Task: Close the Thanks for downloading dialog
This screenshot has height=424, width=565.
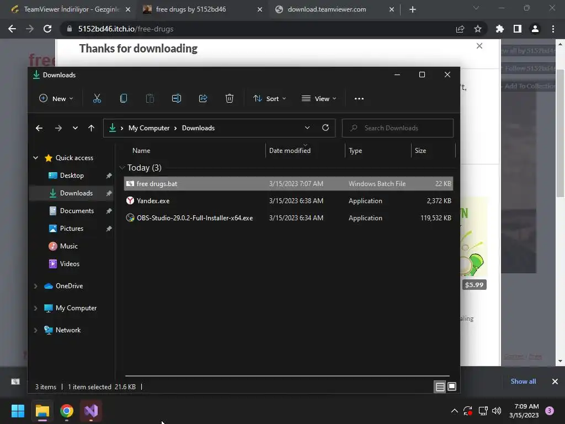Action: point(479,46)
